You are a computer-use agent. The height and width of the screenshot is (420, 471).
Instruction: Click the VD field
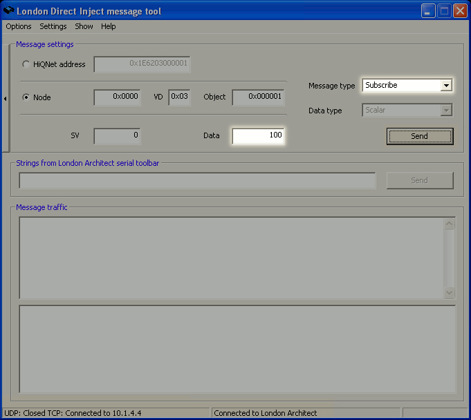tap(179, 97)
